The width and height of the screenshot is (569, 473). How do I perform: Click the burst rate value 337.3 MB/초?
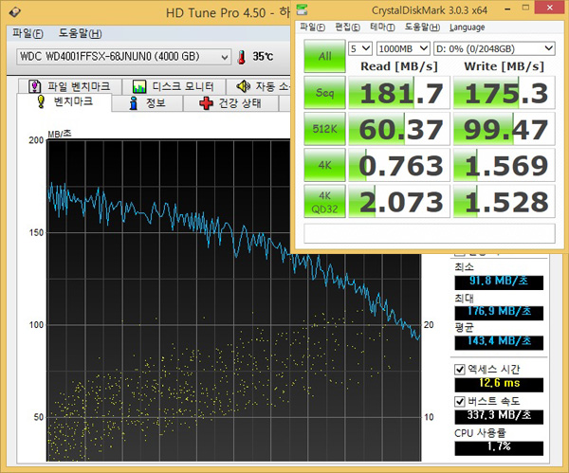coord(499,416)
